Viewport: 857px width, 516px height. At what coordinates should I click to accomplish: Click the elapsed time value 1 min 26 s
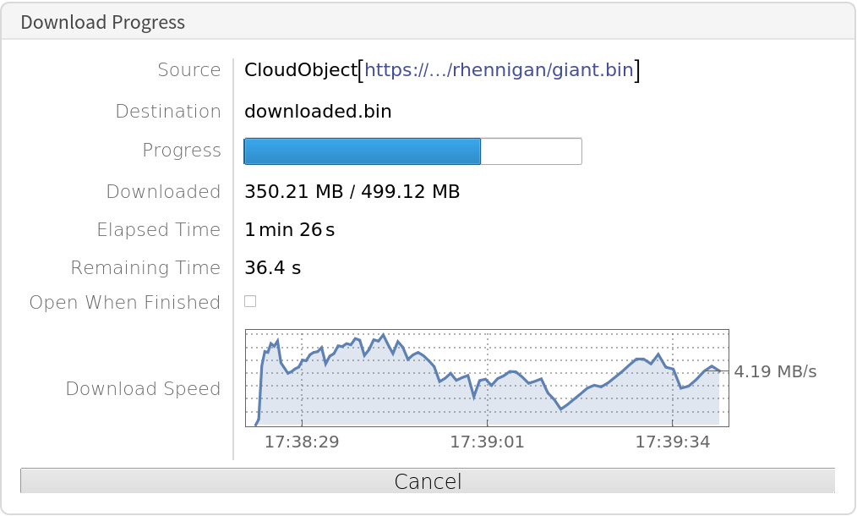[x=290, y=230]
